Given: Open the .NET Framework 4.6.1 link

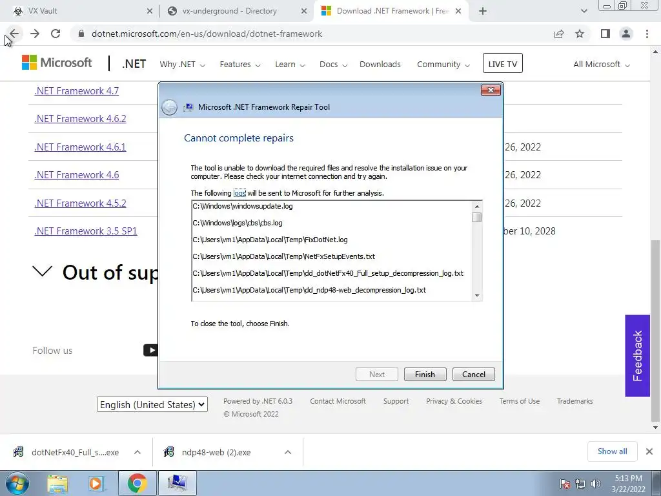Looking at the screenshot, I should pos(80,147).
